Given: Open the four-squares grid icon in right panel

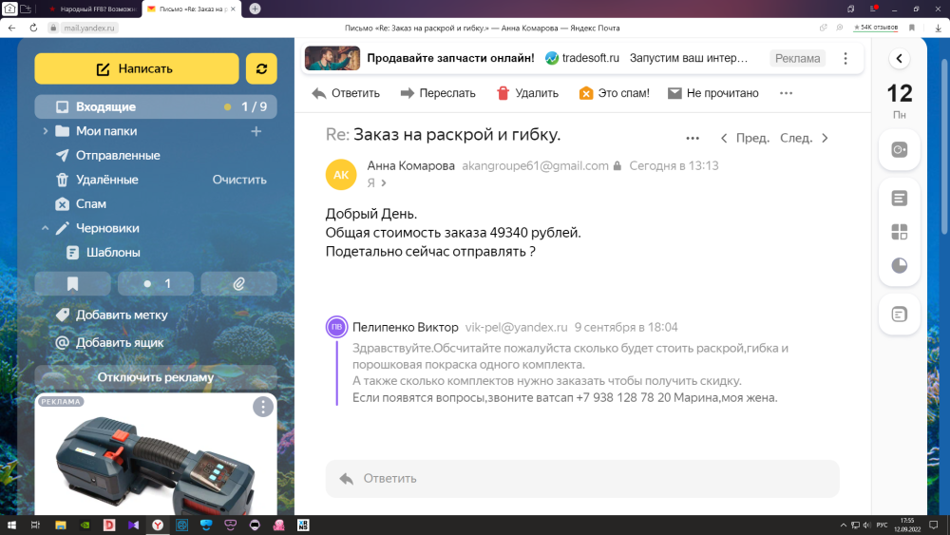Looking at the screenshot, I should [x=899, y=232].
